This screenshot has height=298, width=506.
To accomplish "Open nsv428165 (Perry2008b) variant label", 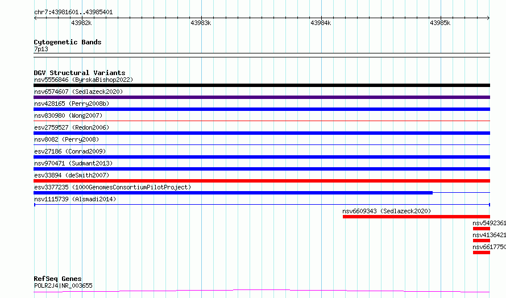I will point(72,104).
